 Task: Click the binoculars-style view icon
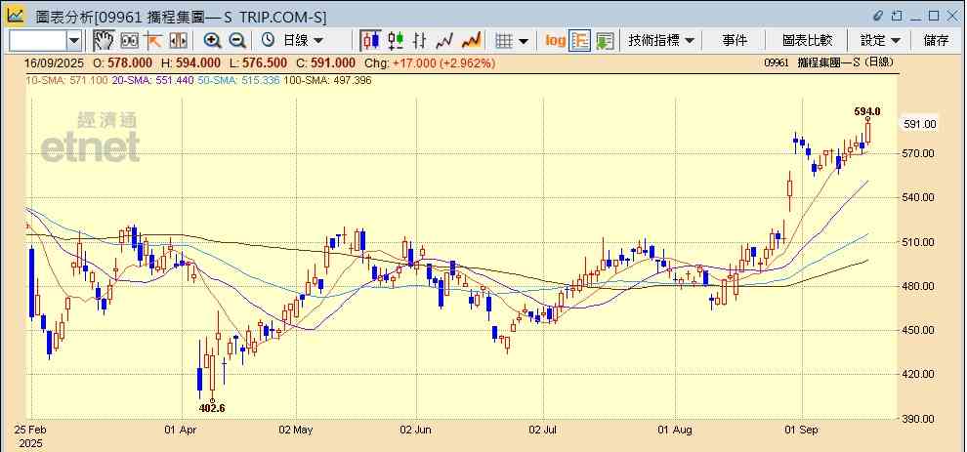tap(130, 41)
